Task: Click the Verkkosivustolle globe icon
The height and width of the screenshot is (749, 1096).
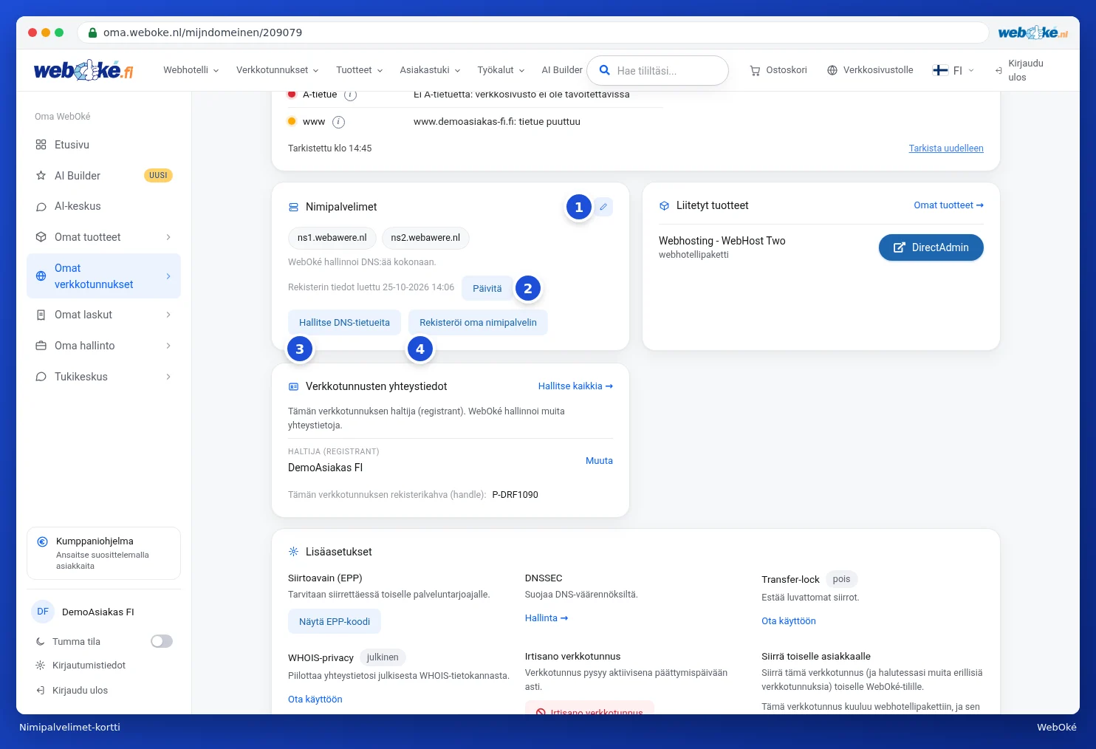Action: (x=832, y=70)
